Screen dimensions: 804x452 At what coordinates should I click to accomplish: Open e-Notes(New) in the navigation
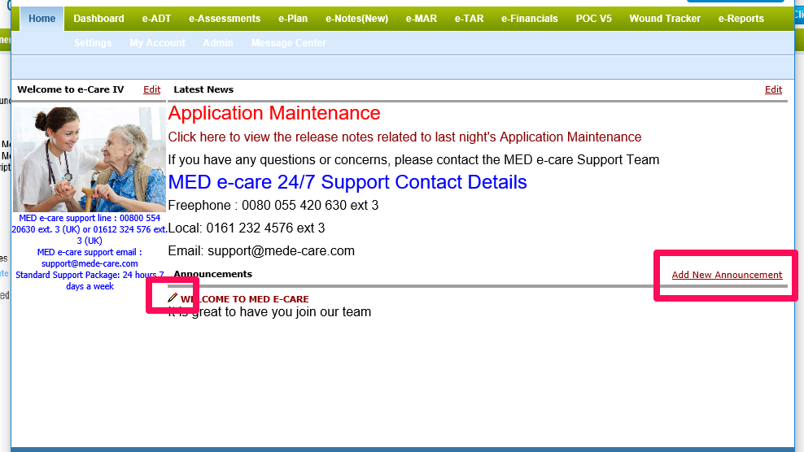click(x=356, y=19)
